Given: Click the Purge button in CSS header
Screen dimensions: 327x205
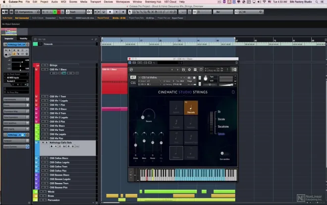Looking at the screenshot, I should pyautogui.click(x=189, y=81).
